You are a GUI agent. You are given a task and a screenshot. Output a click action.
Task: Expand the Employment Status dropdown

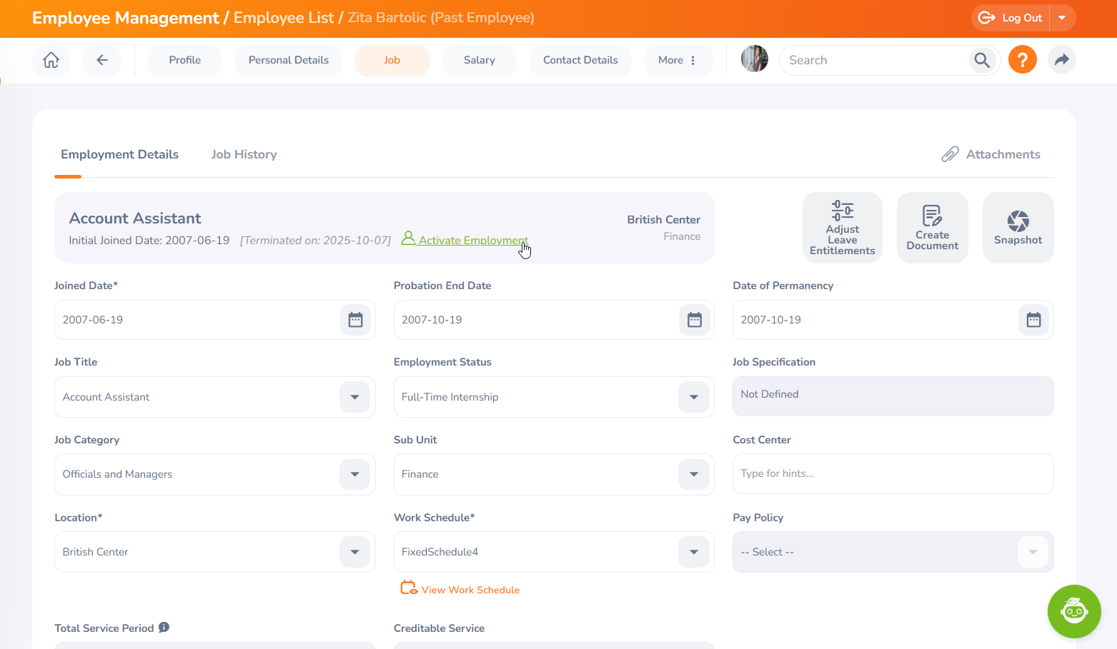pyautogui.click(x=693, y=397)
